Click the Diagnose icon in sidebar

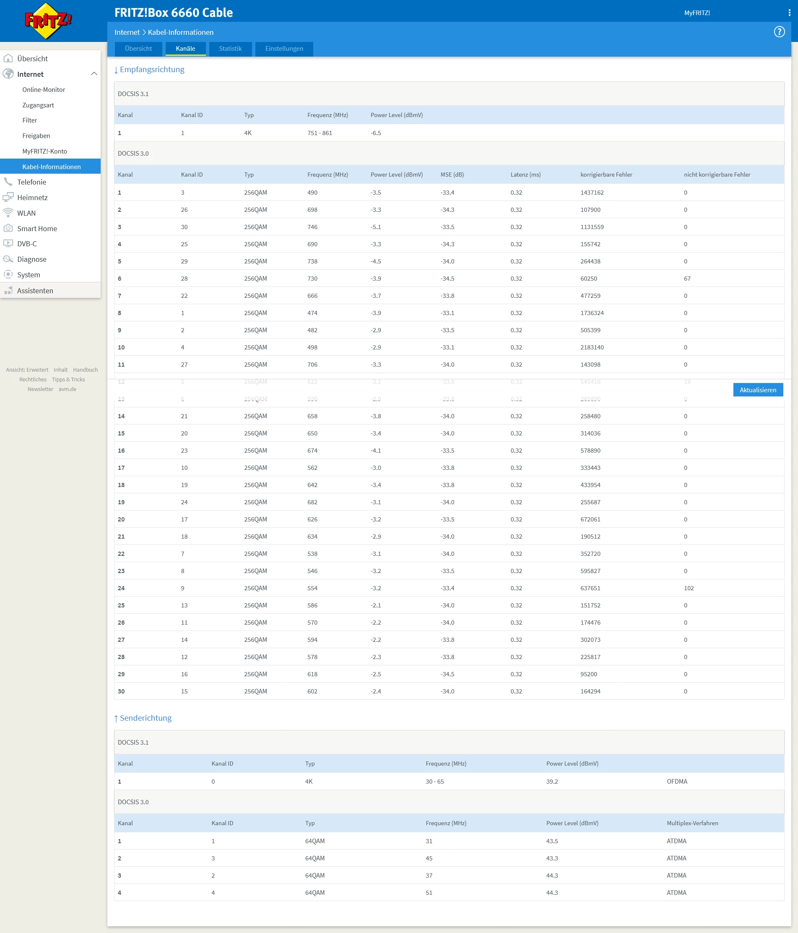pos(8,259)
